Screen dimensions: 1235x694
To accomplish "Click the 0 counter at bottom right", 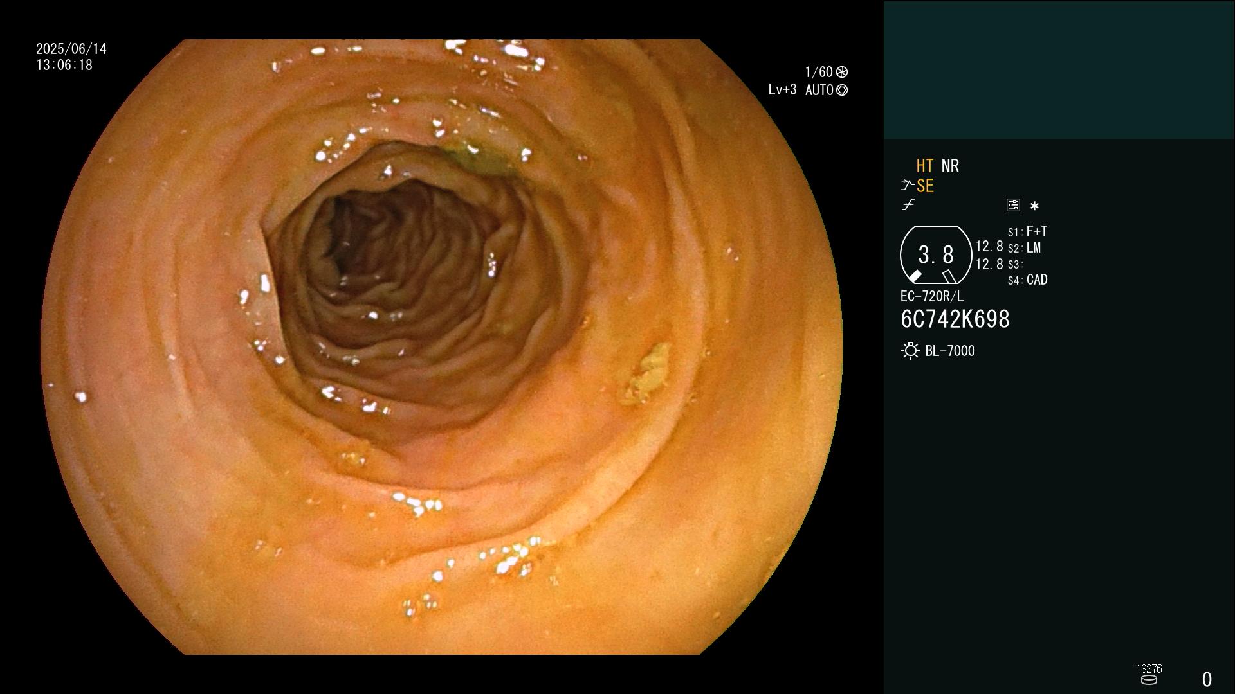I will (1207, 679).
